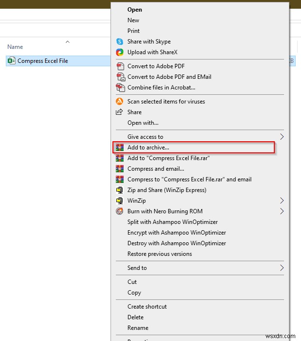Select the Compress Excel File name text
The image size is (301, 341).
[43, 61]
